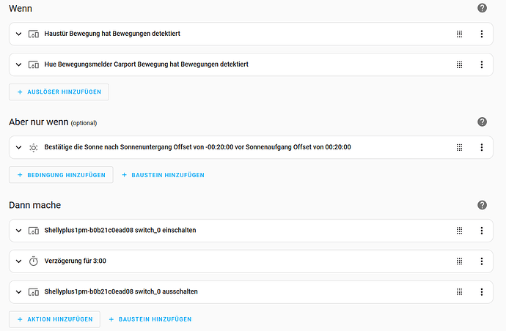
Task: Expand the switch_0 ausschalten action
Action: pos(19,291)
